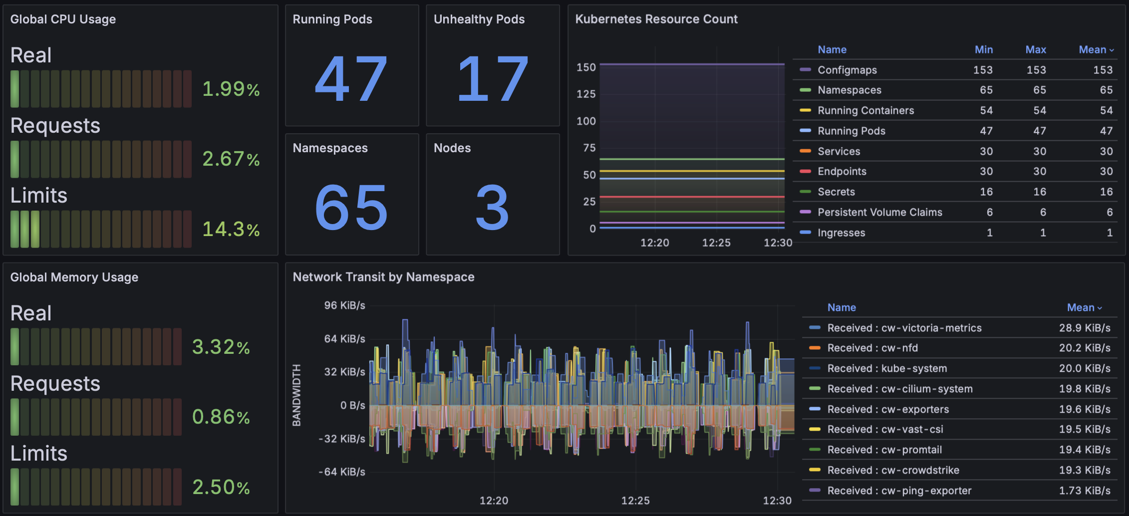The height and width of the screenshot is (516, 1129).
Task: Click the cw-ping-exporter legend color marker
Action: (815, 491)
